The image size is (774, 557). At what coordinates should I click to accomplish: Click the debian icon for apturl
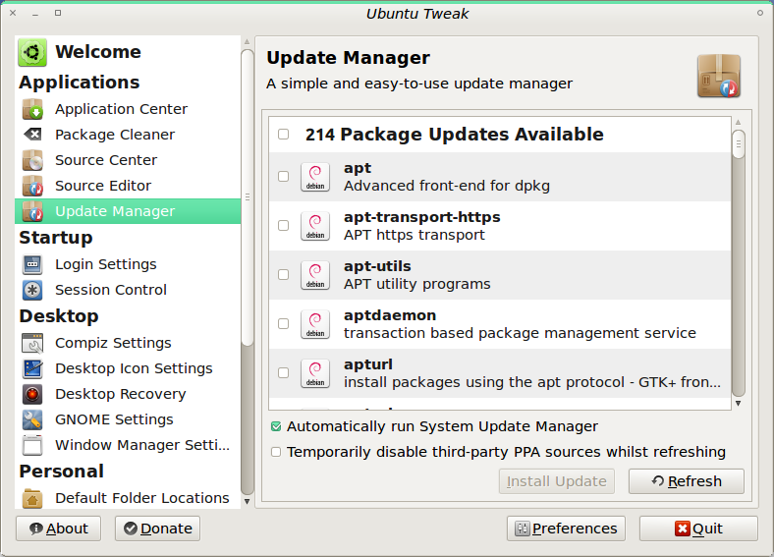coord(315,373)
